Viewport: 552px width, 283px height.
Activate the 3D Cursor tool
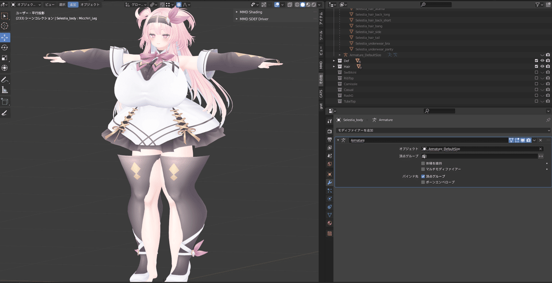[5, 26]
